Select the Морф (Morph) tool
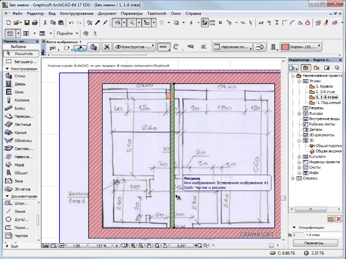346x259 pixels. (x=19, y=165)
